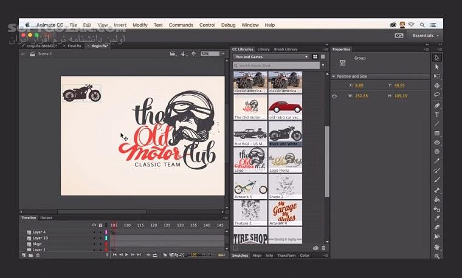This screenshot has height=278, width=462.
Task: Select the Line tool
Action: [x=437, y=124]
